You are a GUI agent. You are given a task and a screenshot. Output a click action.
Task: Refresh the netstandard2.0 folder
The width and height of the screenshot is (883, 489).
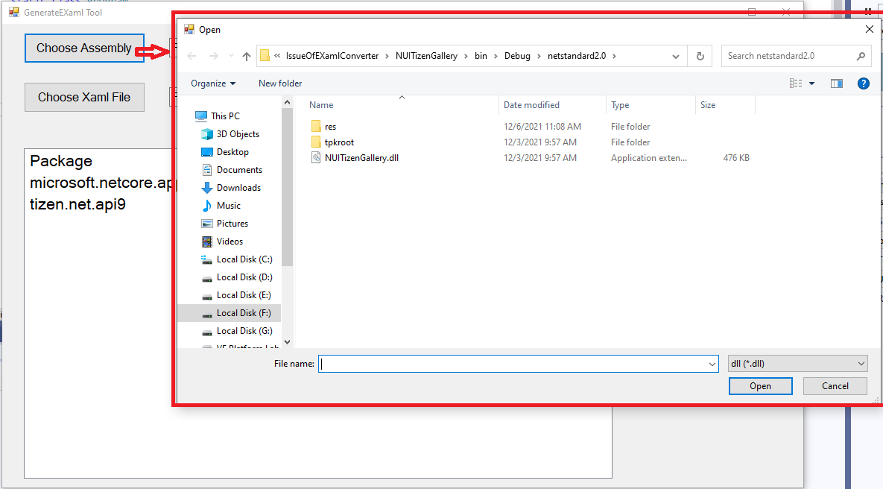(x=700, y=56)
